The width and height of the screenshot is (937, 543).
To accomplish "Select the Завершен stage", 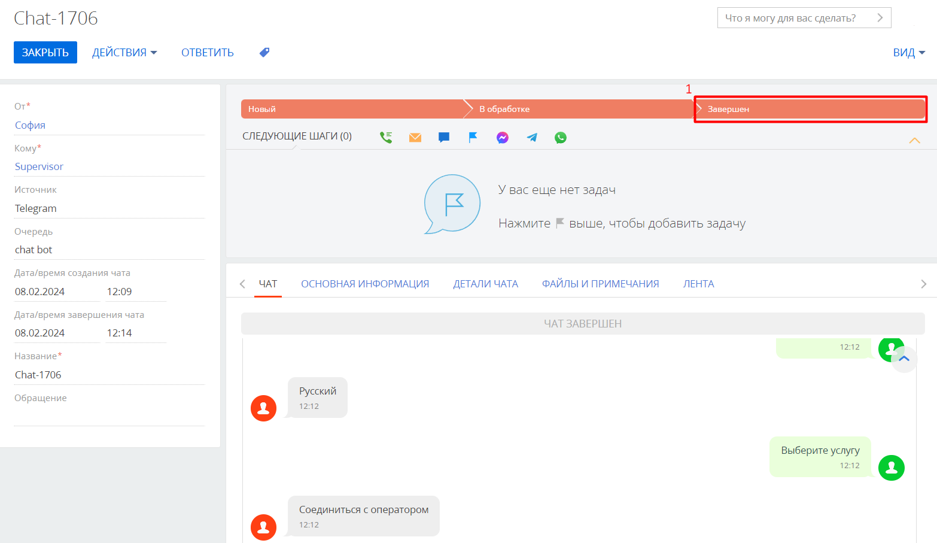I will pyautogui.click(x=811, y=109).
